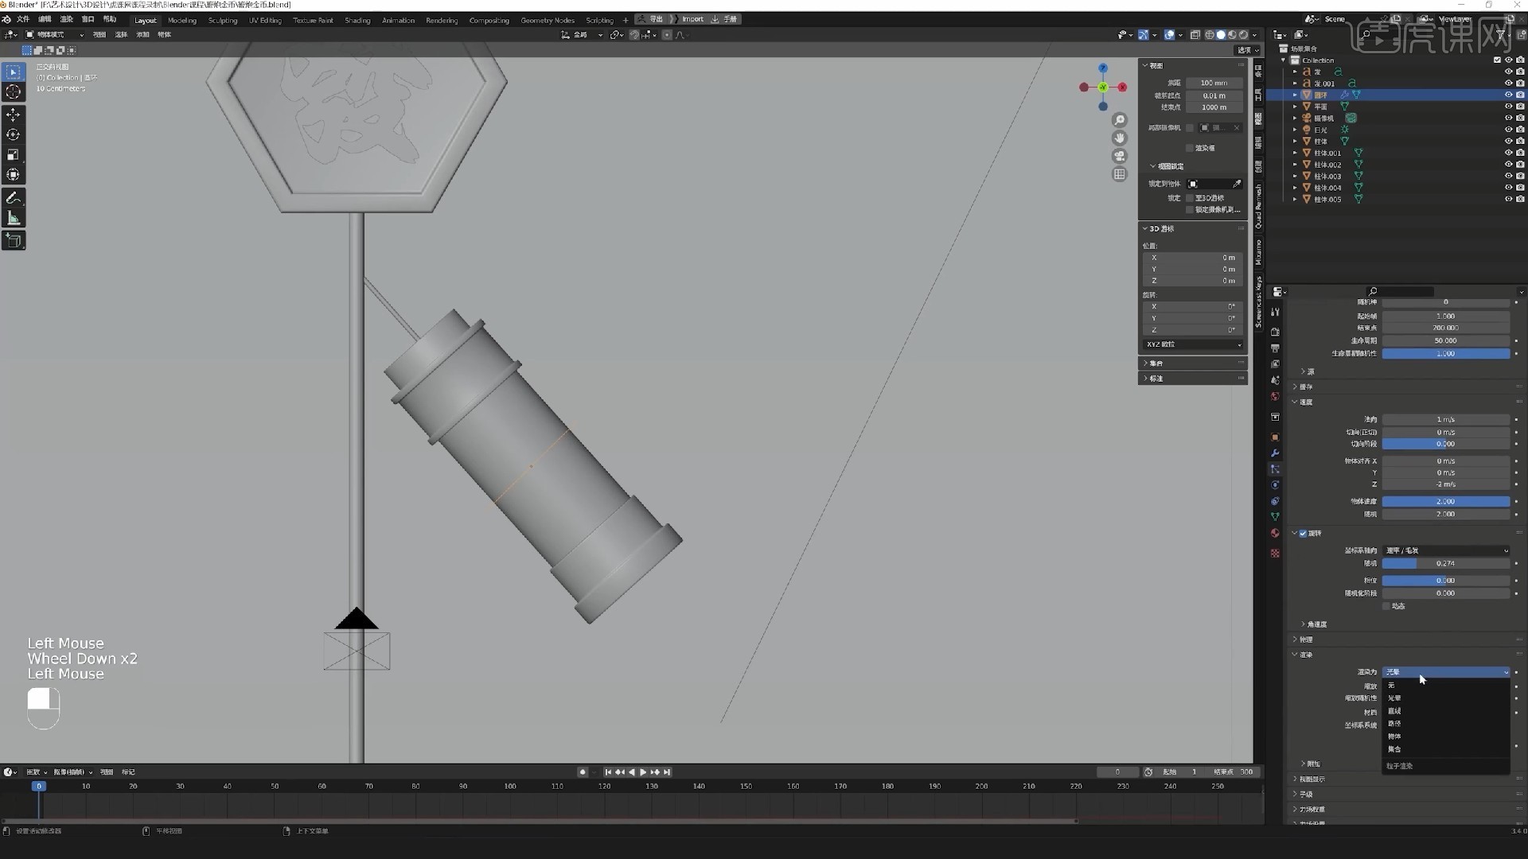Click the zoom view magnifier gizmo
This screenshot has width=1528, height=859.
(1120, 120)
